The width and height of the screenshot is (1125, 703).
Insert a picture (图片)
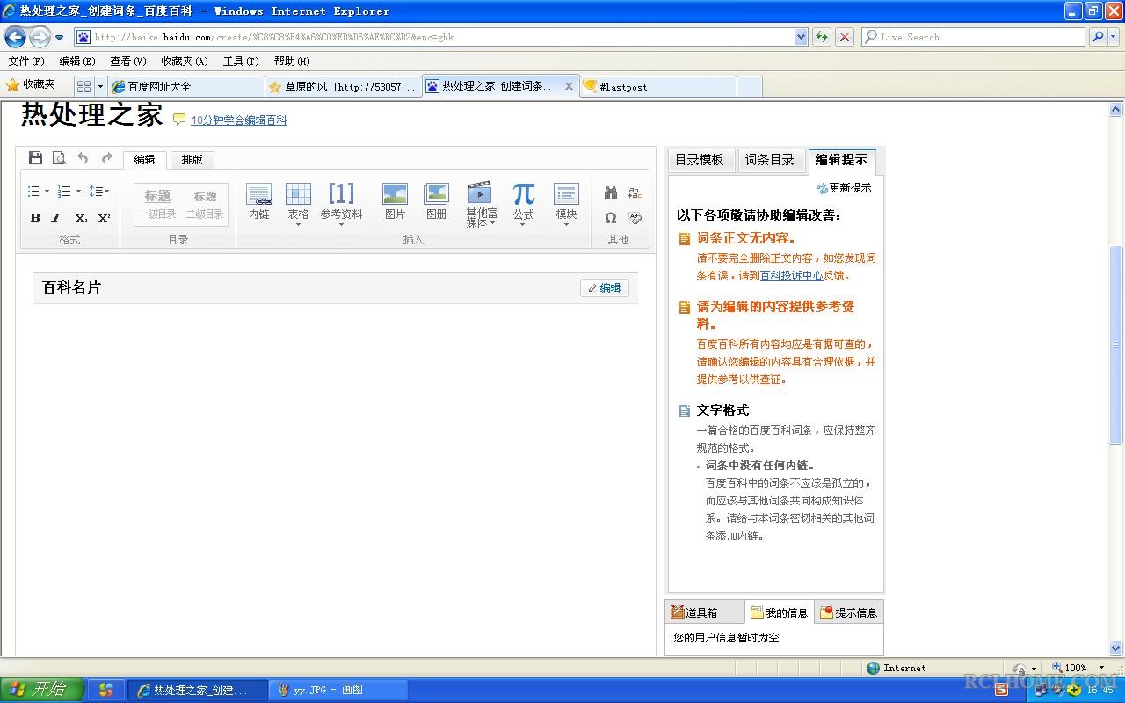point(395,201)
